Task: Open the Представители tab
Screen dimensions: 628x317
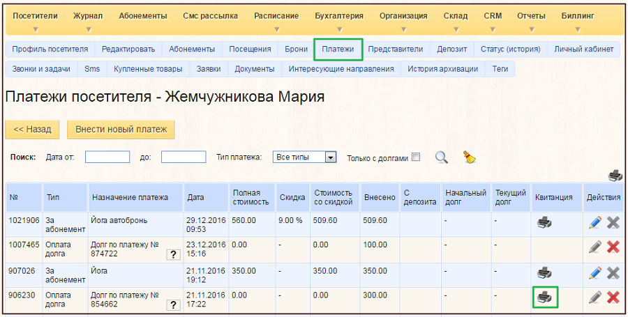Action: click(396, 49)
